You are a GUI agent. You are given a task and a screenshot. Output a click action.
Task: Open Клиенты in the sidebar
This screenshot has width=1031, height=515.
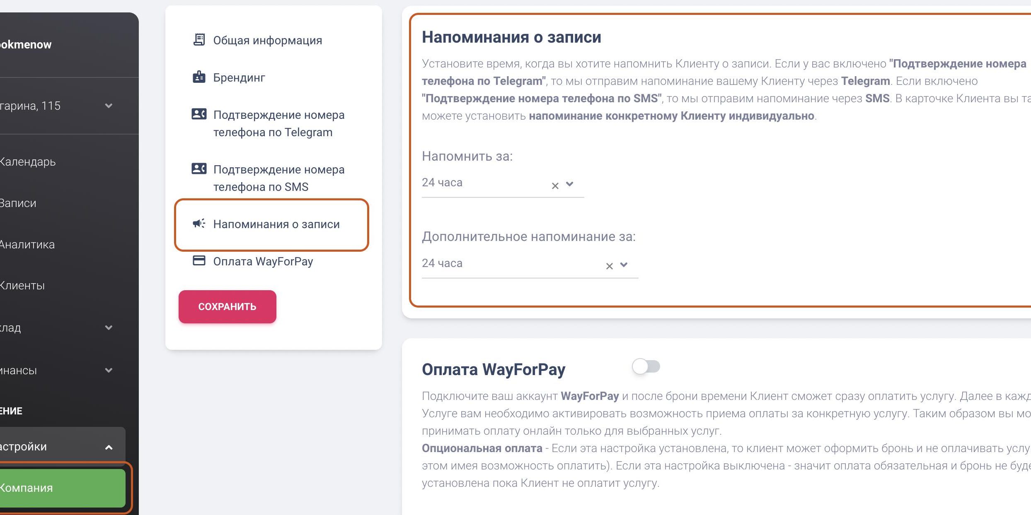[x=22, y=286]
